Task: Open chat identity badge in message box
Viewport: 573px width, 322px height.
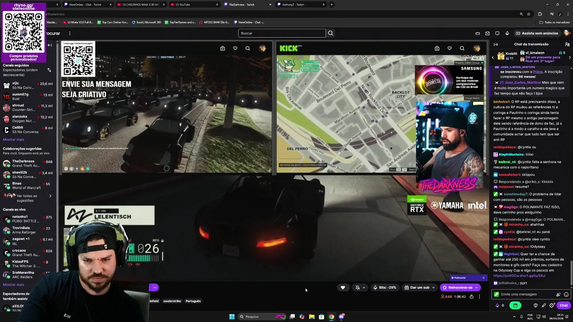Action: pos(496,294)
